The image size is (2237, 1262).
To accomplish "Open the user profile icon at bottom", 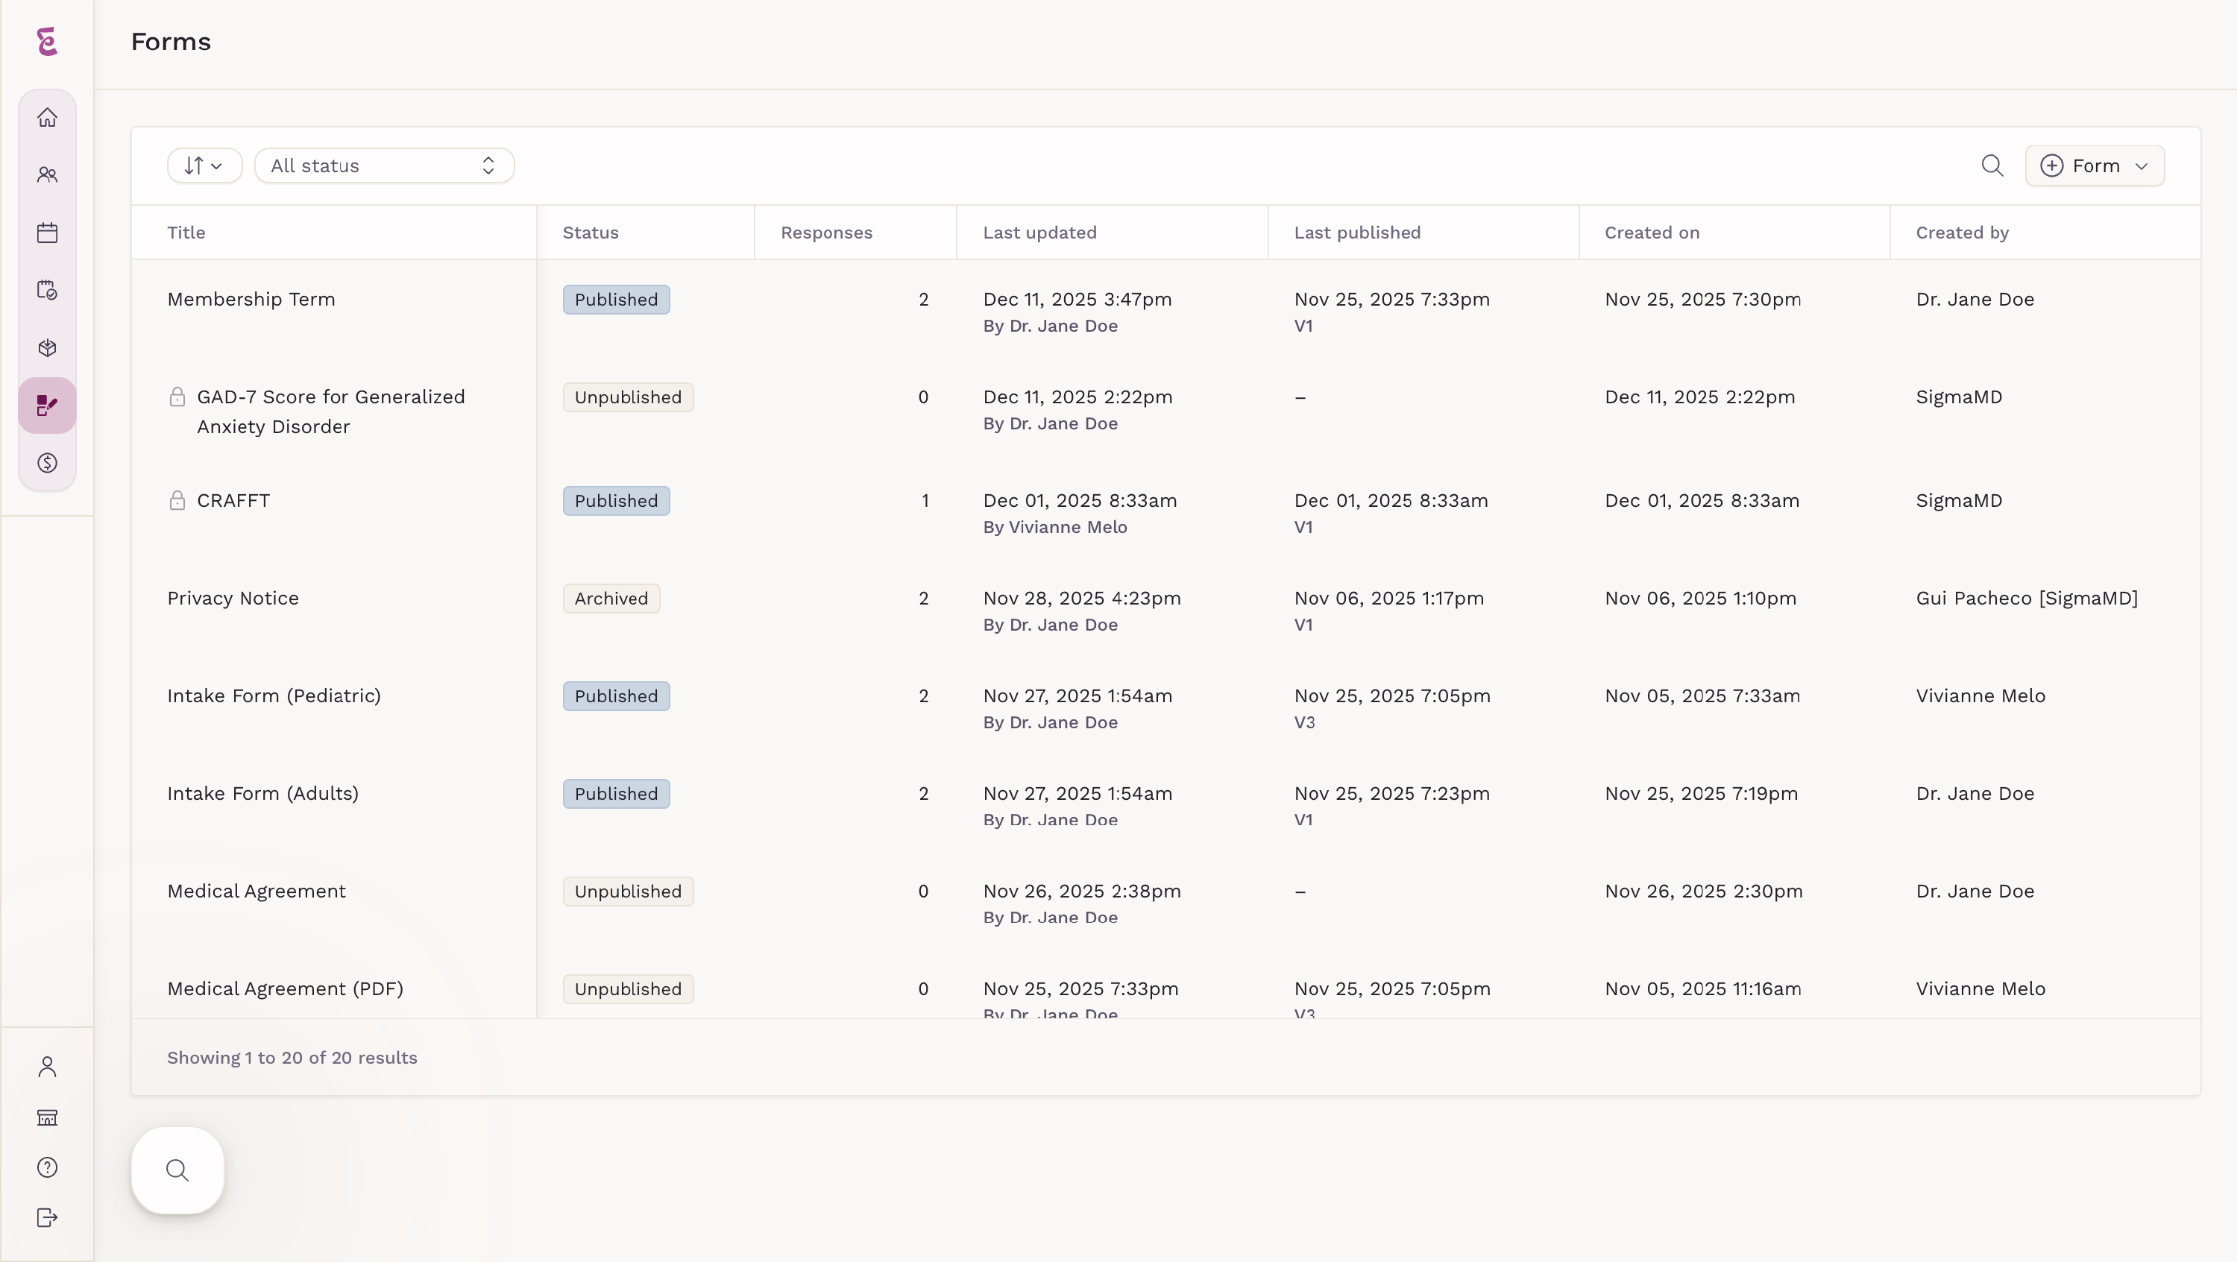I will click(48, 1067).
